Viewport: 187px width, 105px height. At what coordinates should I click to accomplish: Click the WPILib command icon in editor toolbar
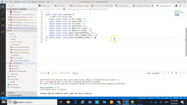[x=176, y=6]
